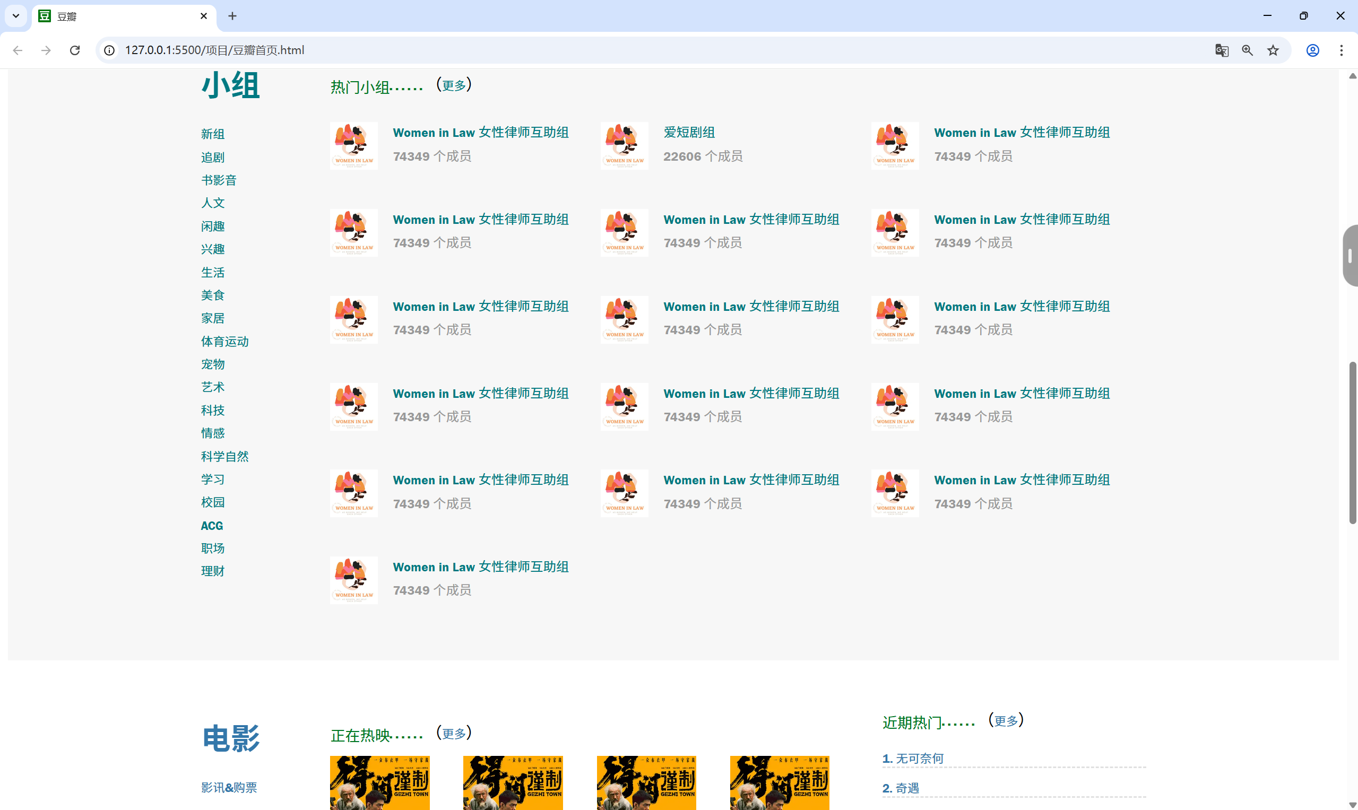Image resolution: width=1358 pixels, height=810 pixels.
Task: Close the 豆瓣 browser tab
Action: pyautogui.click(x=204, y=16)
